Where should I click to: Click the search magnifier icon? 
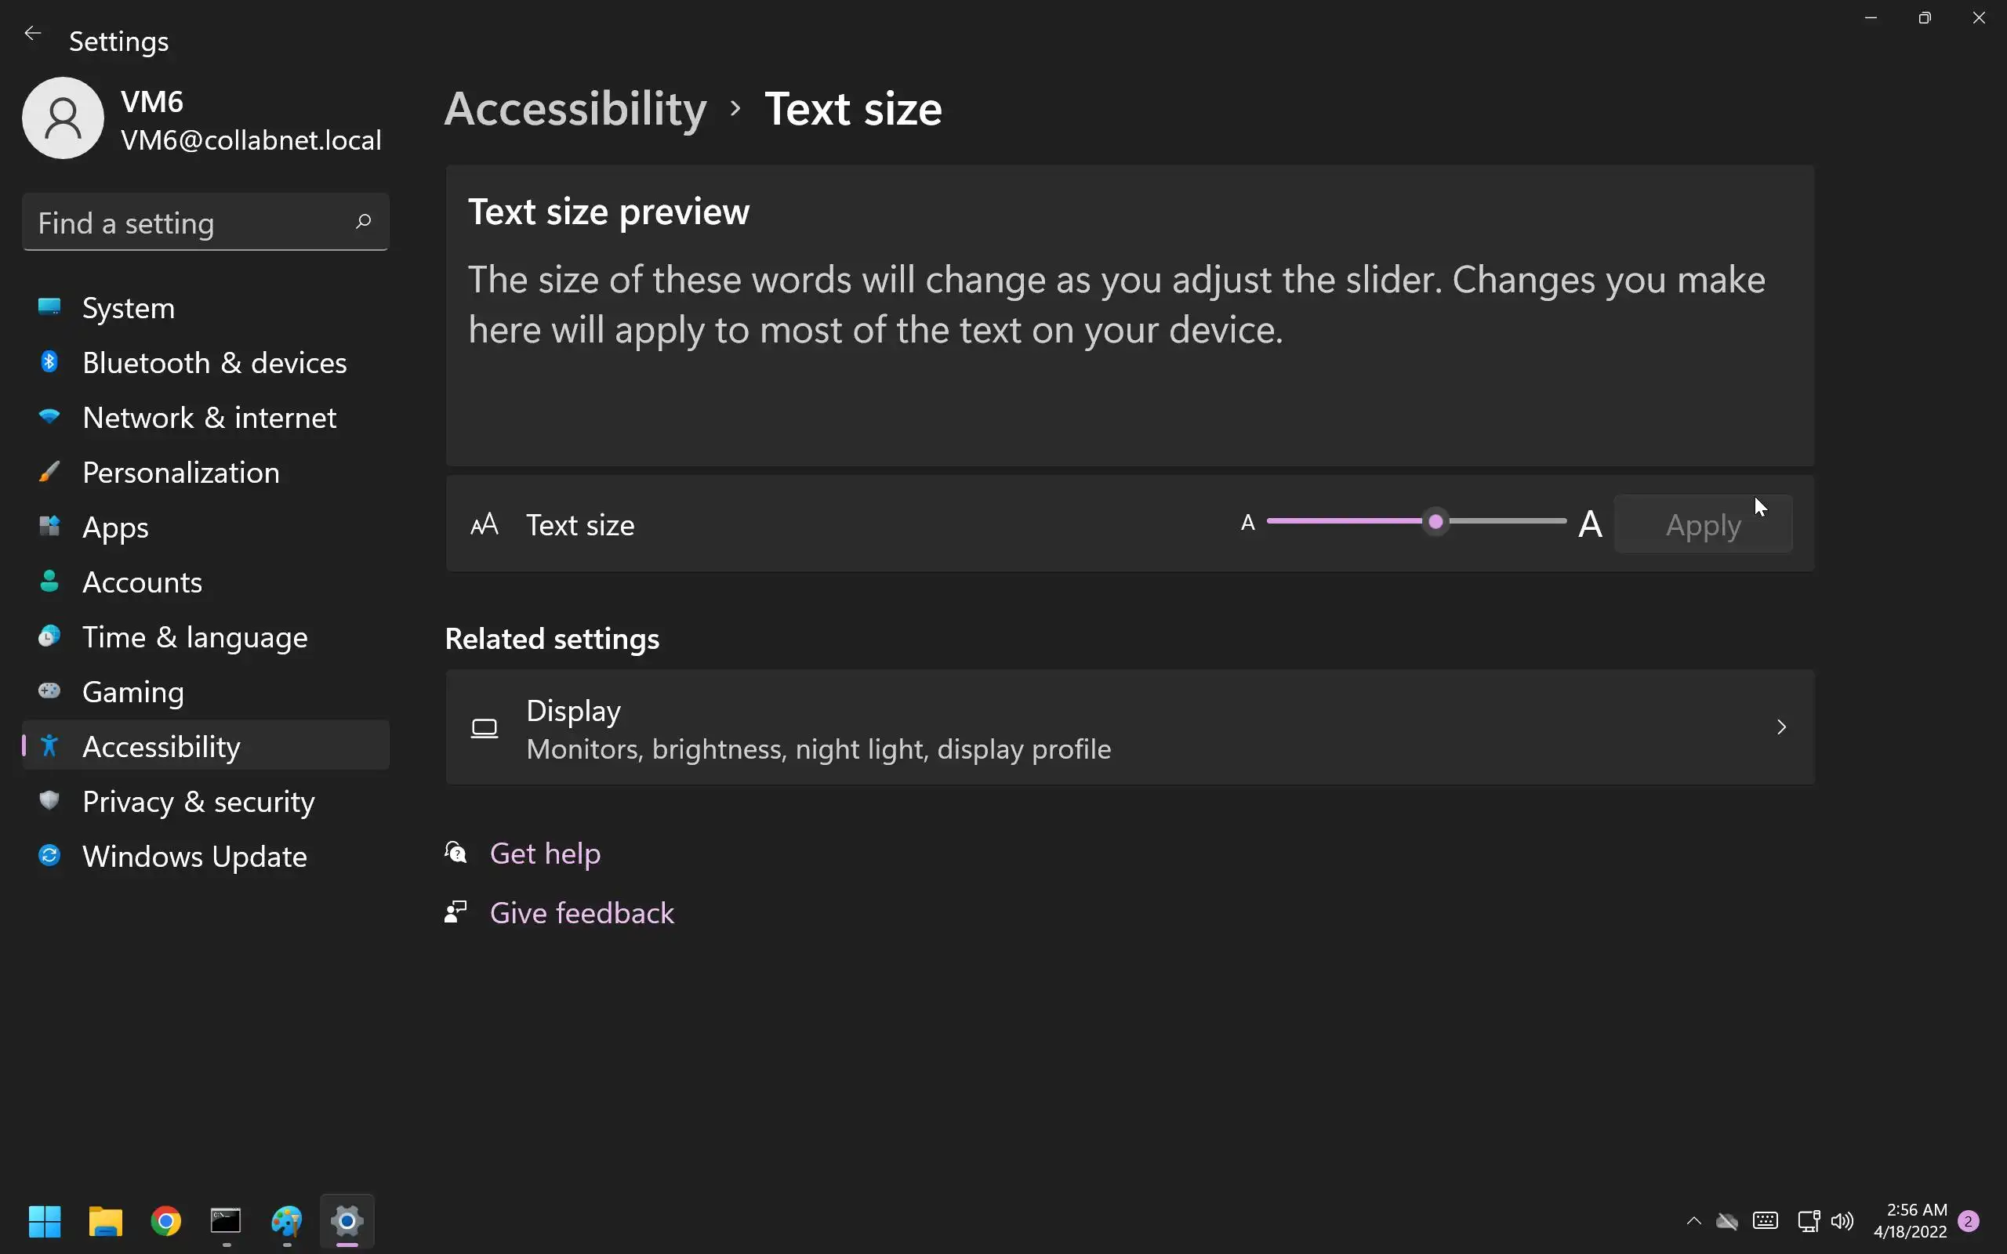(x=363, y=222)
